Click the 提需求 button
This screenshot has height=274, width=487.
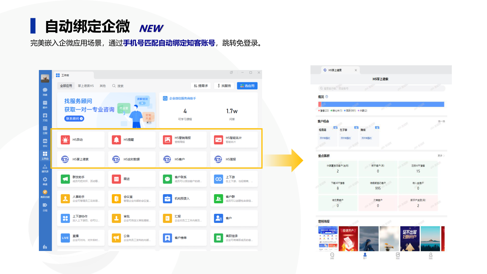pyautogui.click(x=201, y=86)
